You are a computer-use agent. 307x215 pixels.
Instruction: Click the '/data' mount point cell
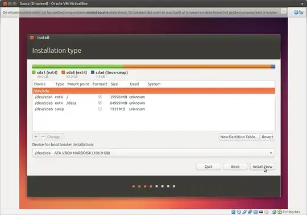coord(71,103)
